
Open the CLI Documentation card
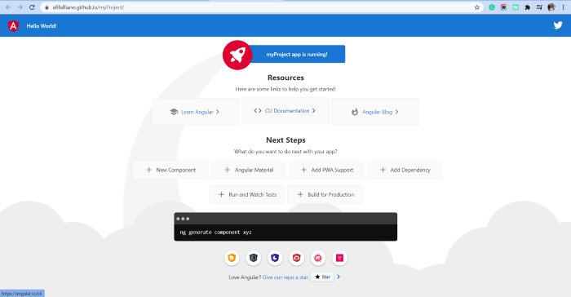285,111
